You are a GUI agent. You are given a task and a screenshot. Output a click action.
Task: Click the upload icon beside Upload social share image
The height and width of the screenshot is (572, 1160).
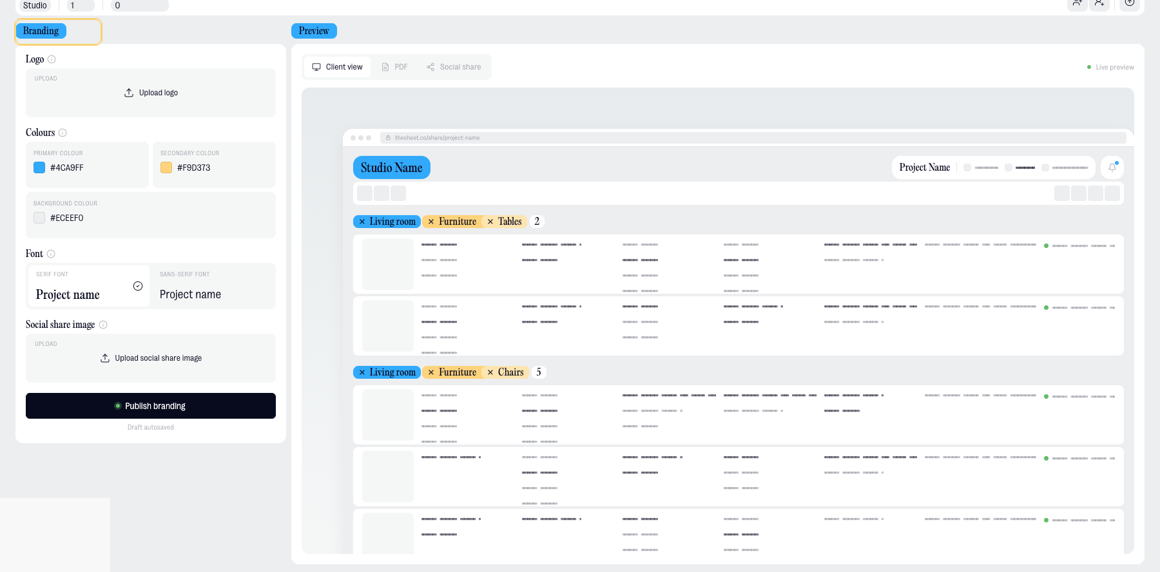pos(105,358)
